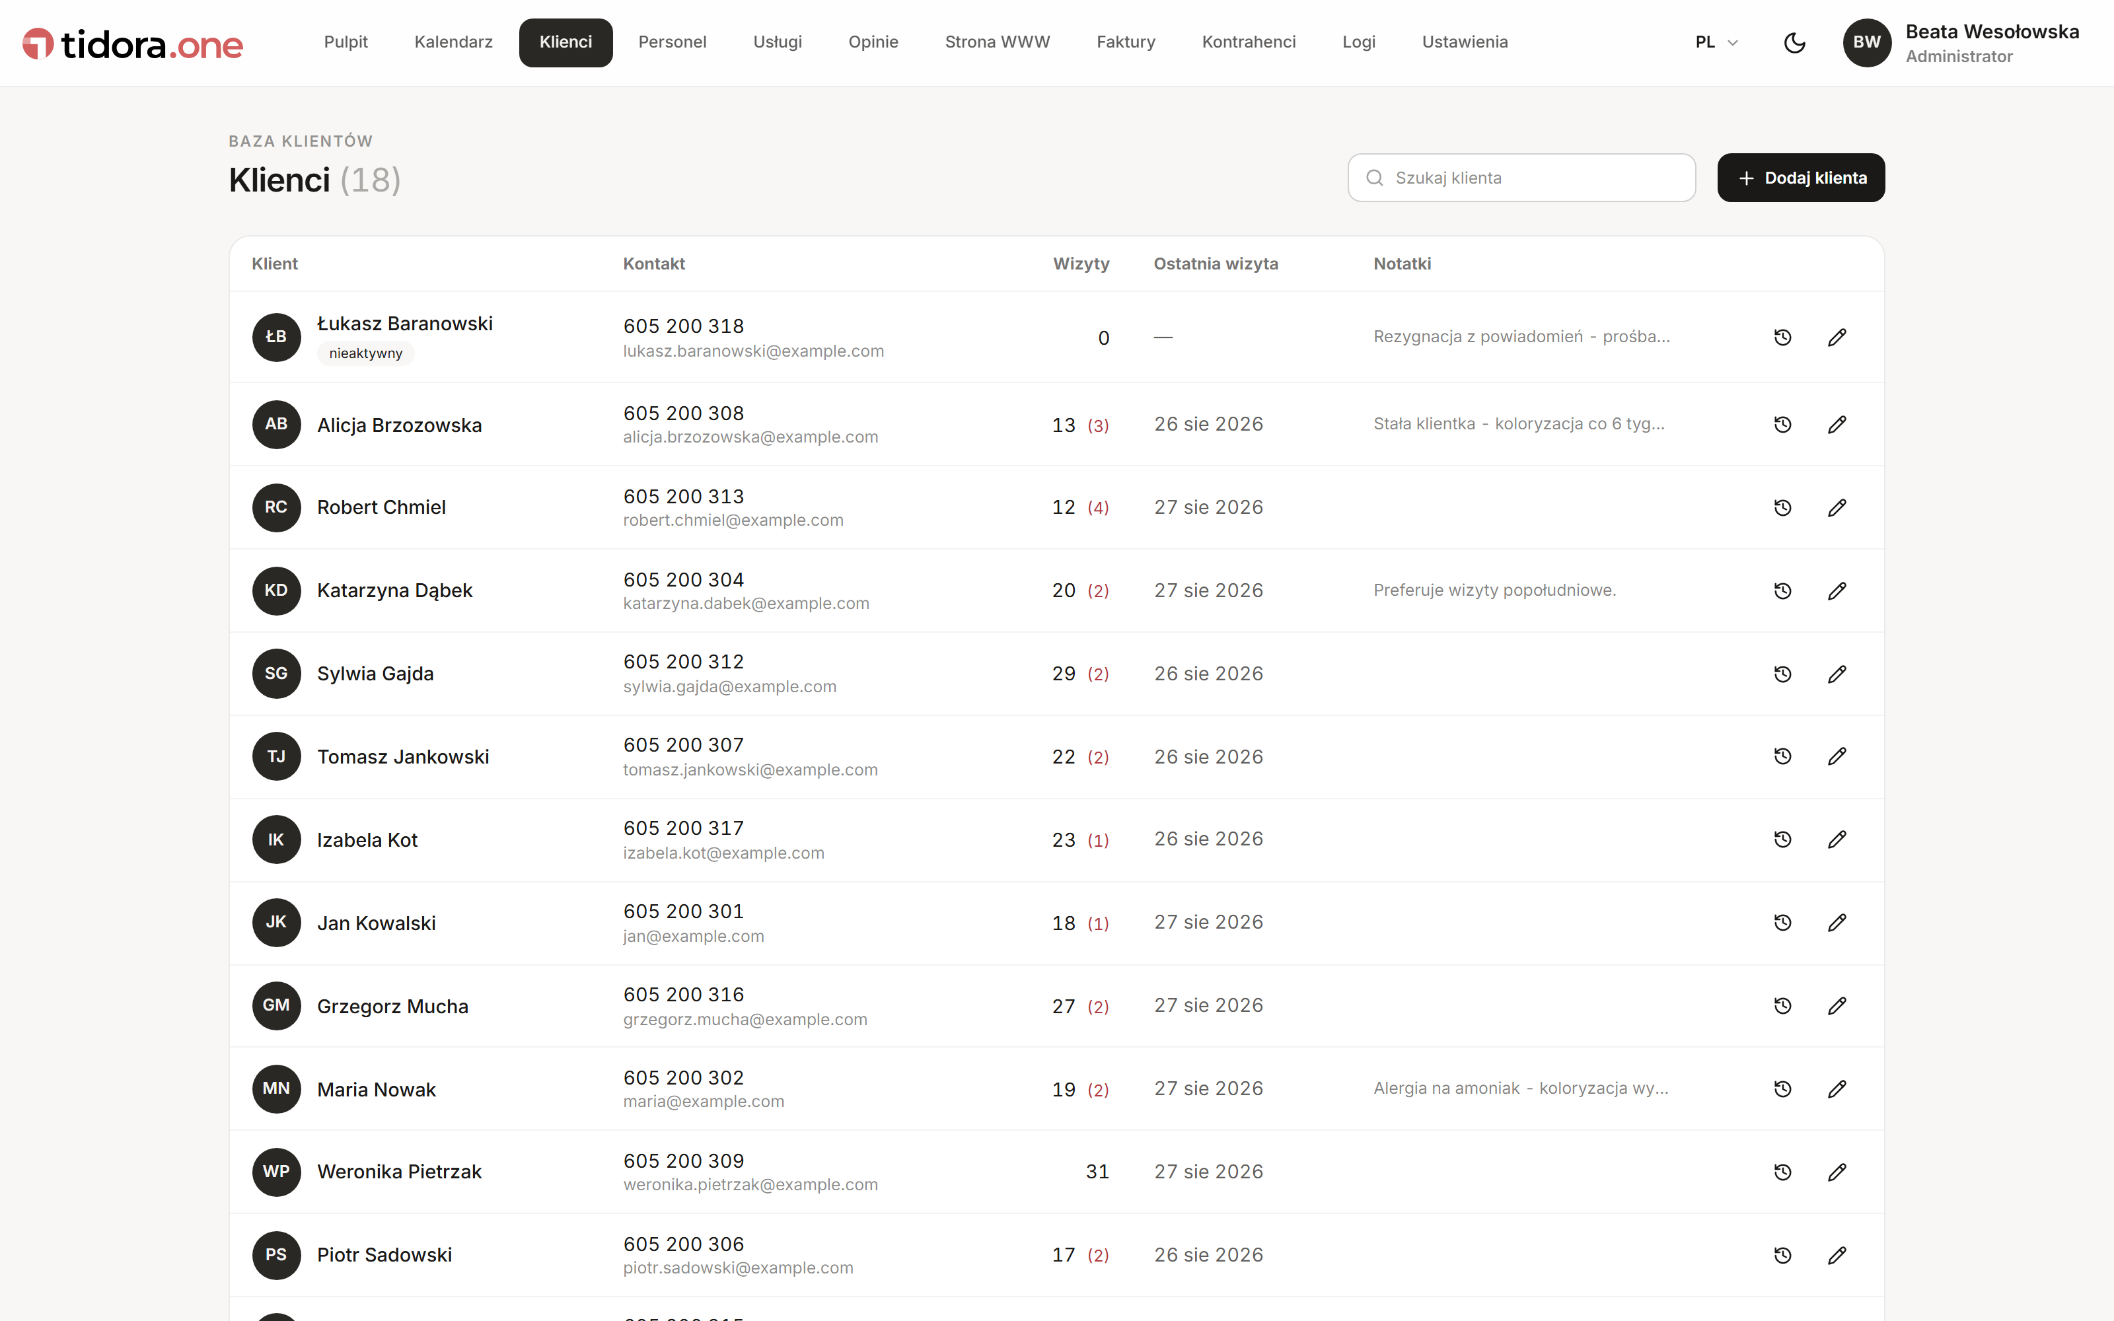Navigate to Ustawienia

point(1465,42)
